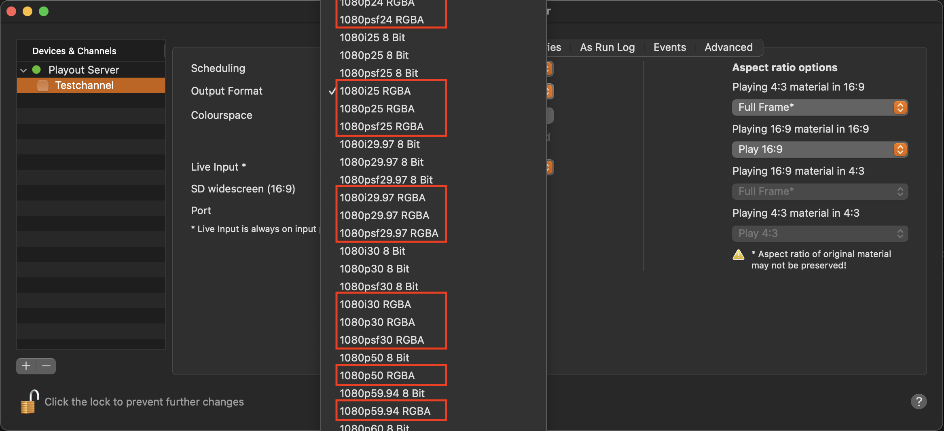Choose 1080i25 8 Bit from the list

[x=433, y=37]
